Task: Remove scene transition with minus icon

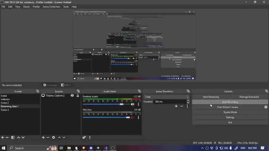Action: click(182, 106)
